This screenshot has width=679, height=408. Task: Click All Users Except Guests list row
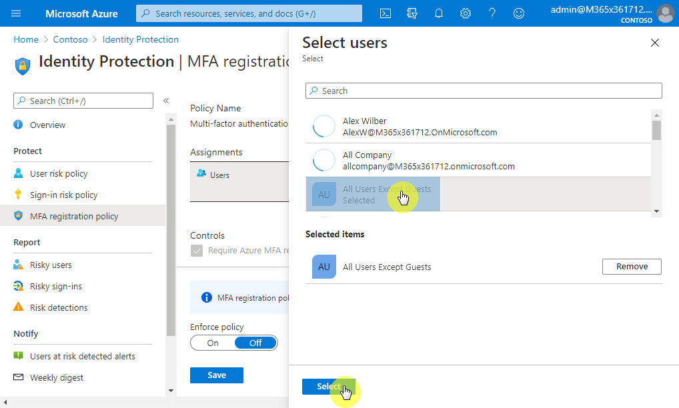pyautogui.click(x=478, y=194)
